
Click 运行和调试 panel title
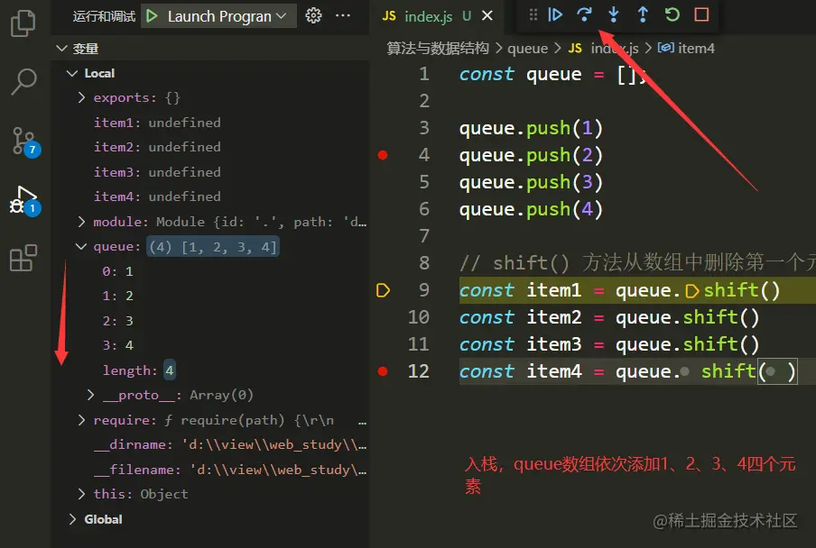pyautogui.click(x=104, y=16)
